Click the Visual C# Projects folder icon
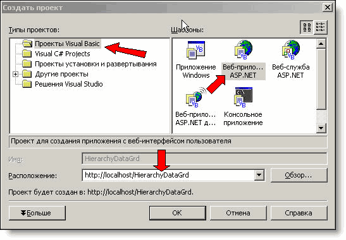The height and width of the screenshot is (240, 346). [27, 54]
